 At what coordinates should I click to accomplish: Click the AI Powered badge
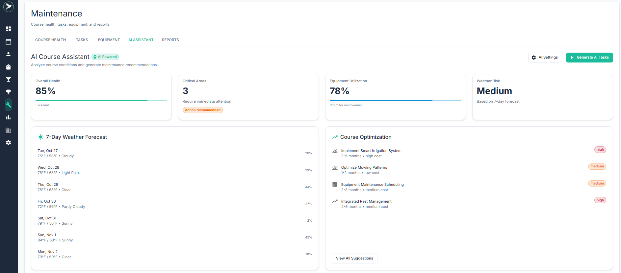105,57
